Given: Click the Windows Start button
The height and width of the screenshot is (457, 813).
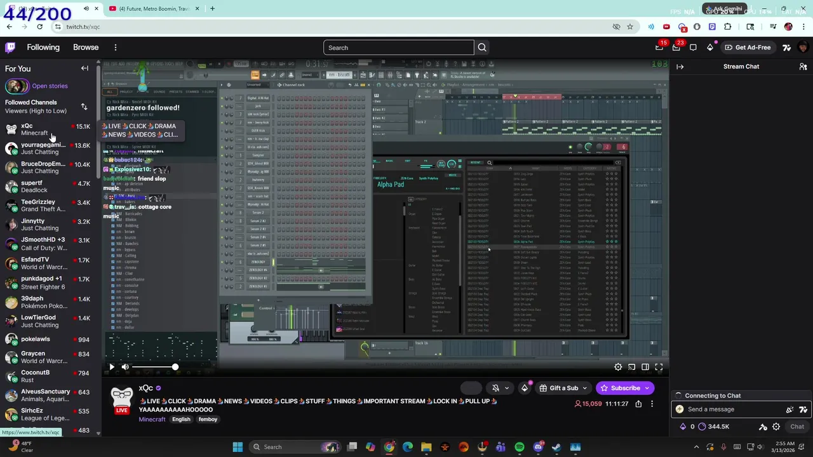Looking at the screenshot, I should pyautogui.click(x=238, y=447).
